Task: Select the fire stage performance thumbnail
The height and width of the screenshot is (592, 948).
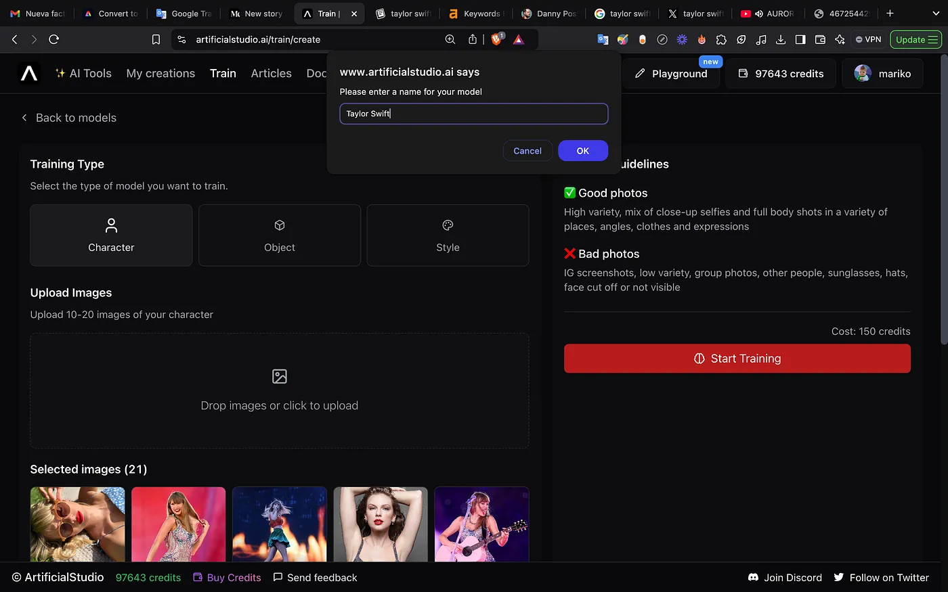Action: tap(280, 524)
